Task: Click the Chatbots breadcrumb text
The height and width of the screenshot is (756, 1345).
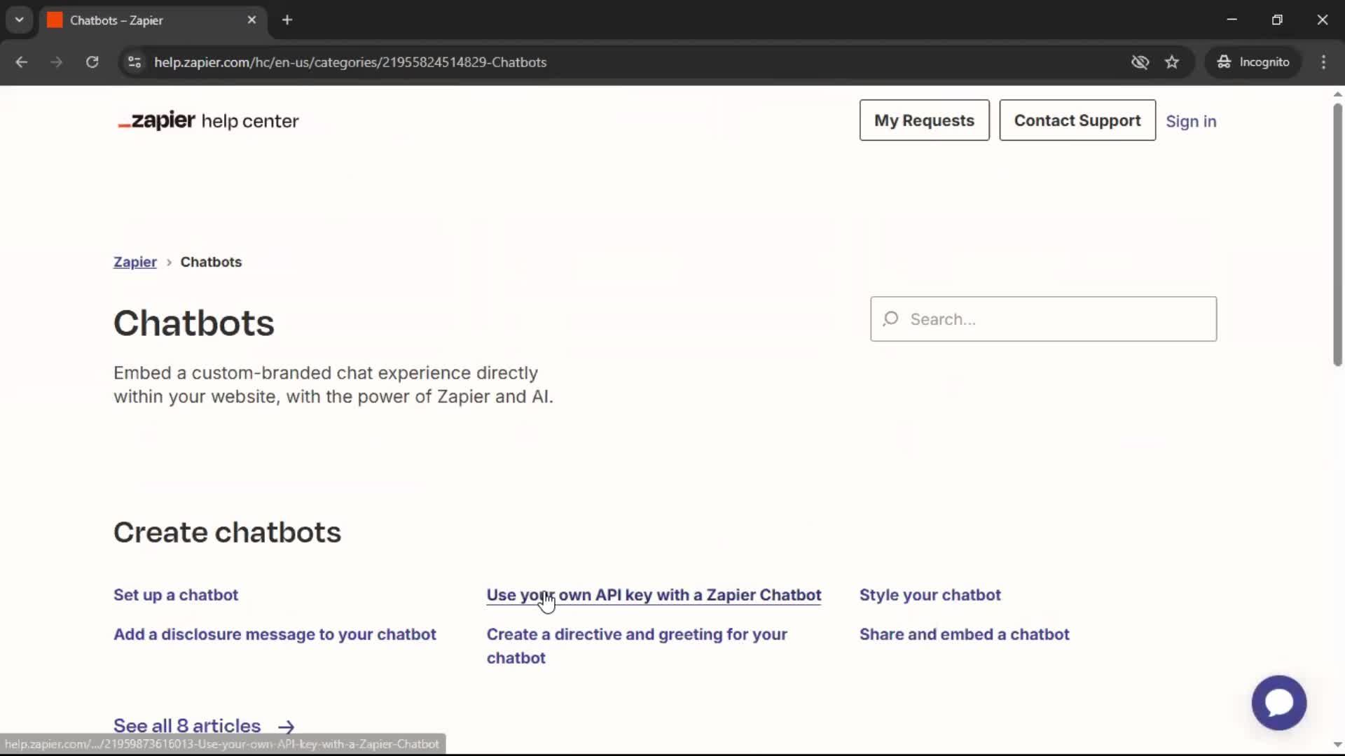Action: click(x=211, y=262)
